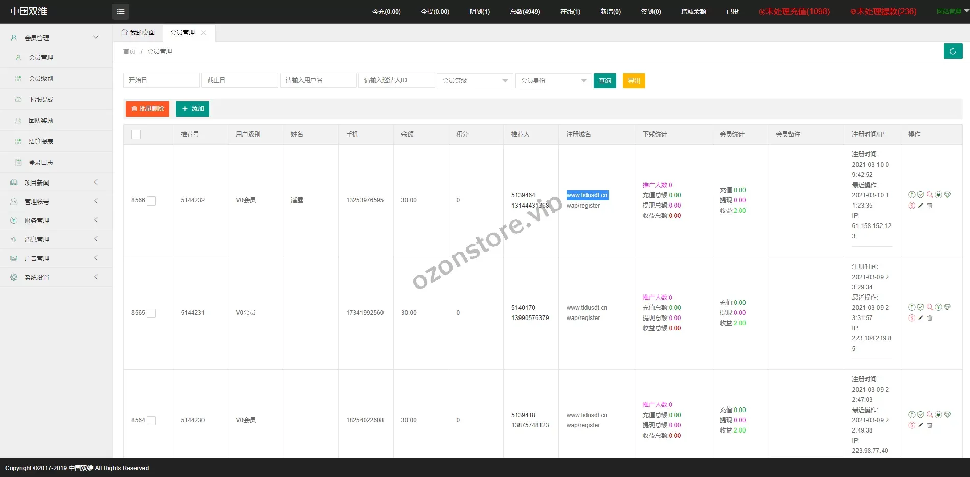Click the orange 批量删除 button

click(x=147, y=109)
